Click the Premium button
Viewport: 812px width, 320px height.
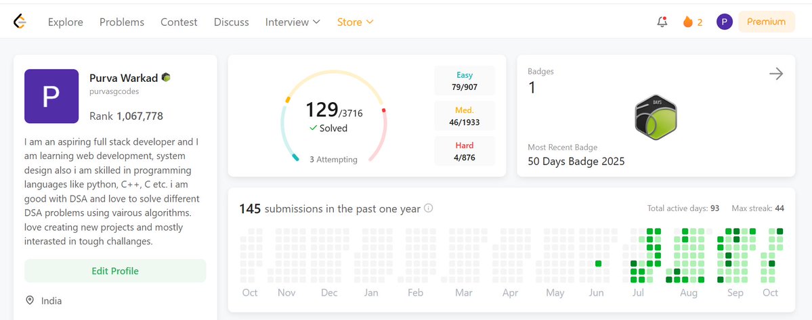767,22
